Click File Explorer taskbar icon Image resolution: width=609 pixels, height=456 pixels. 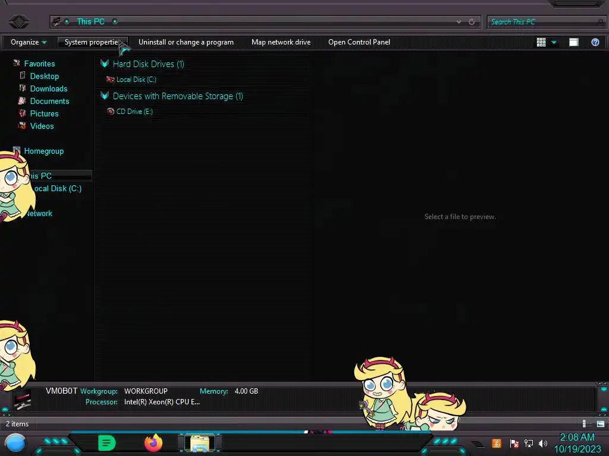coord(200,443)
